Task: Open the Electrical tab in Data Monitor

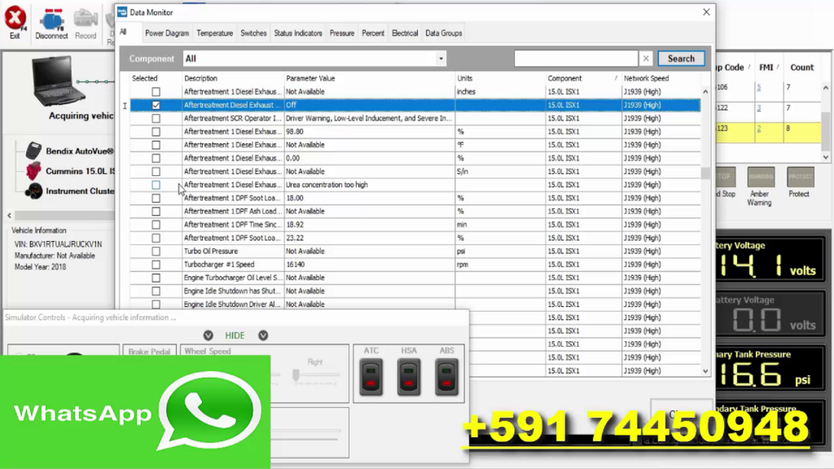Action: point(404,33)
